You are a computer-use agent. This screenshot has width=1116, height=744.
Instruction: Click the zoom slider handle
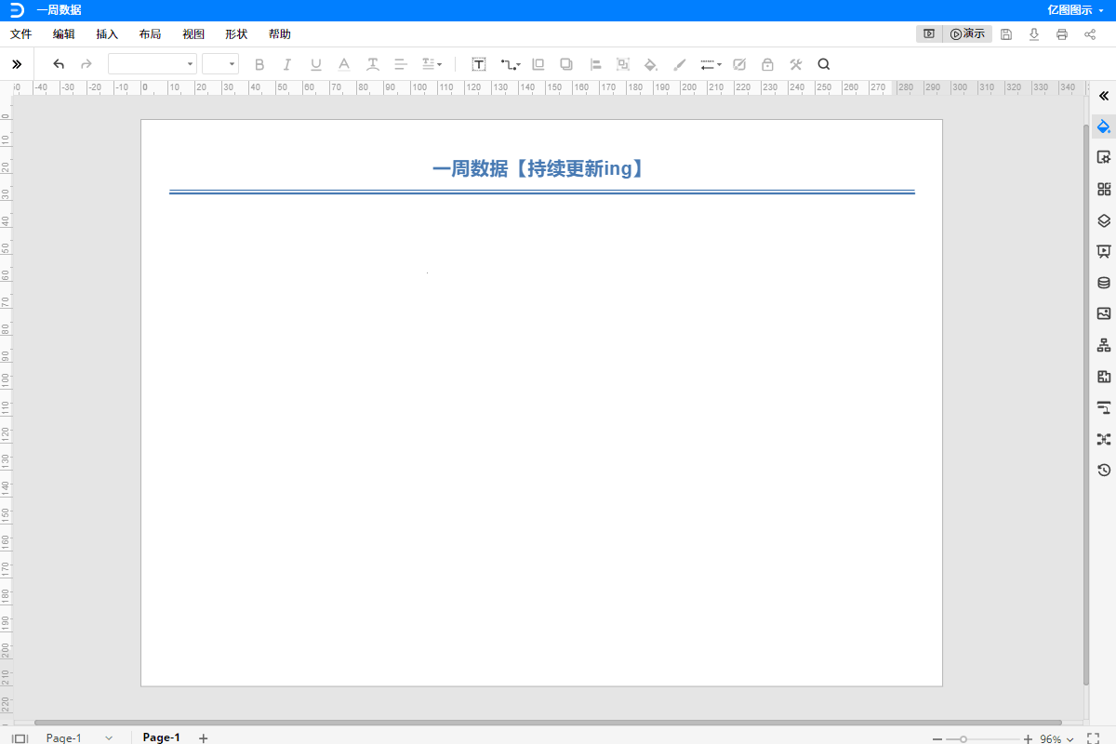963,738
